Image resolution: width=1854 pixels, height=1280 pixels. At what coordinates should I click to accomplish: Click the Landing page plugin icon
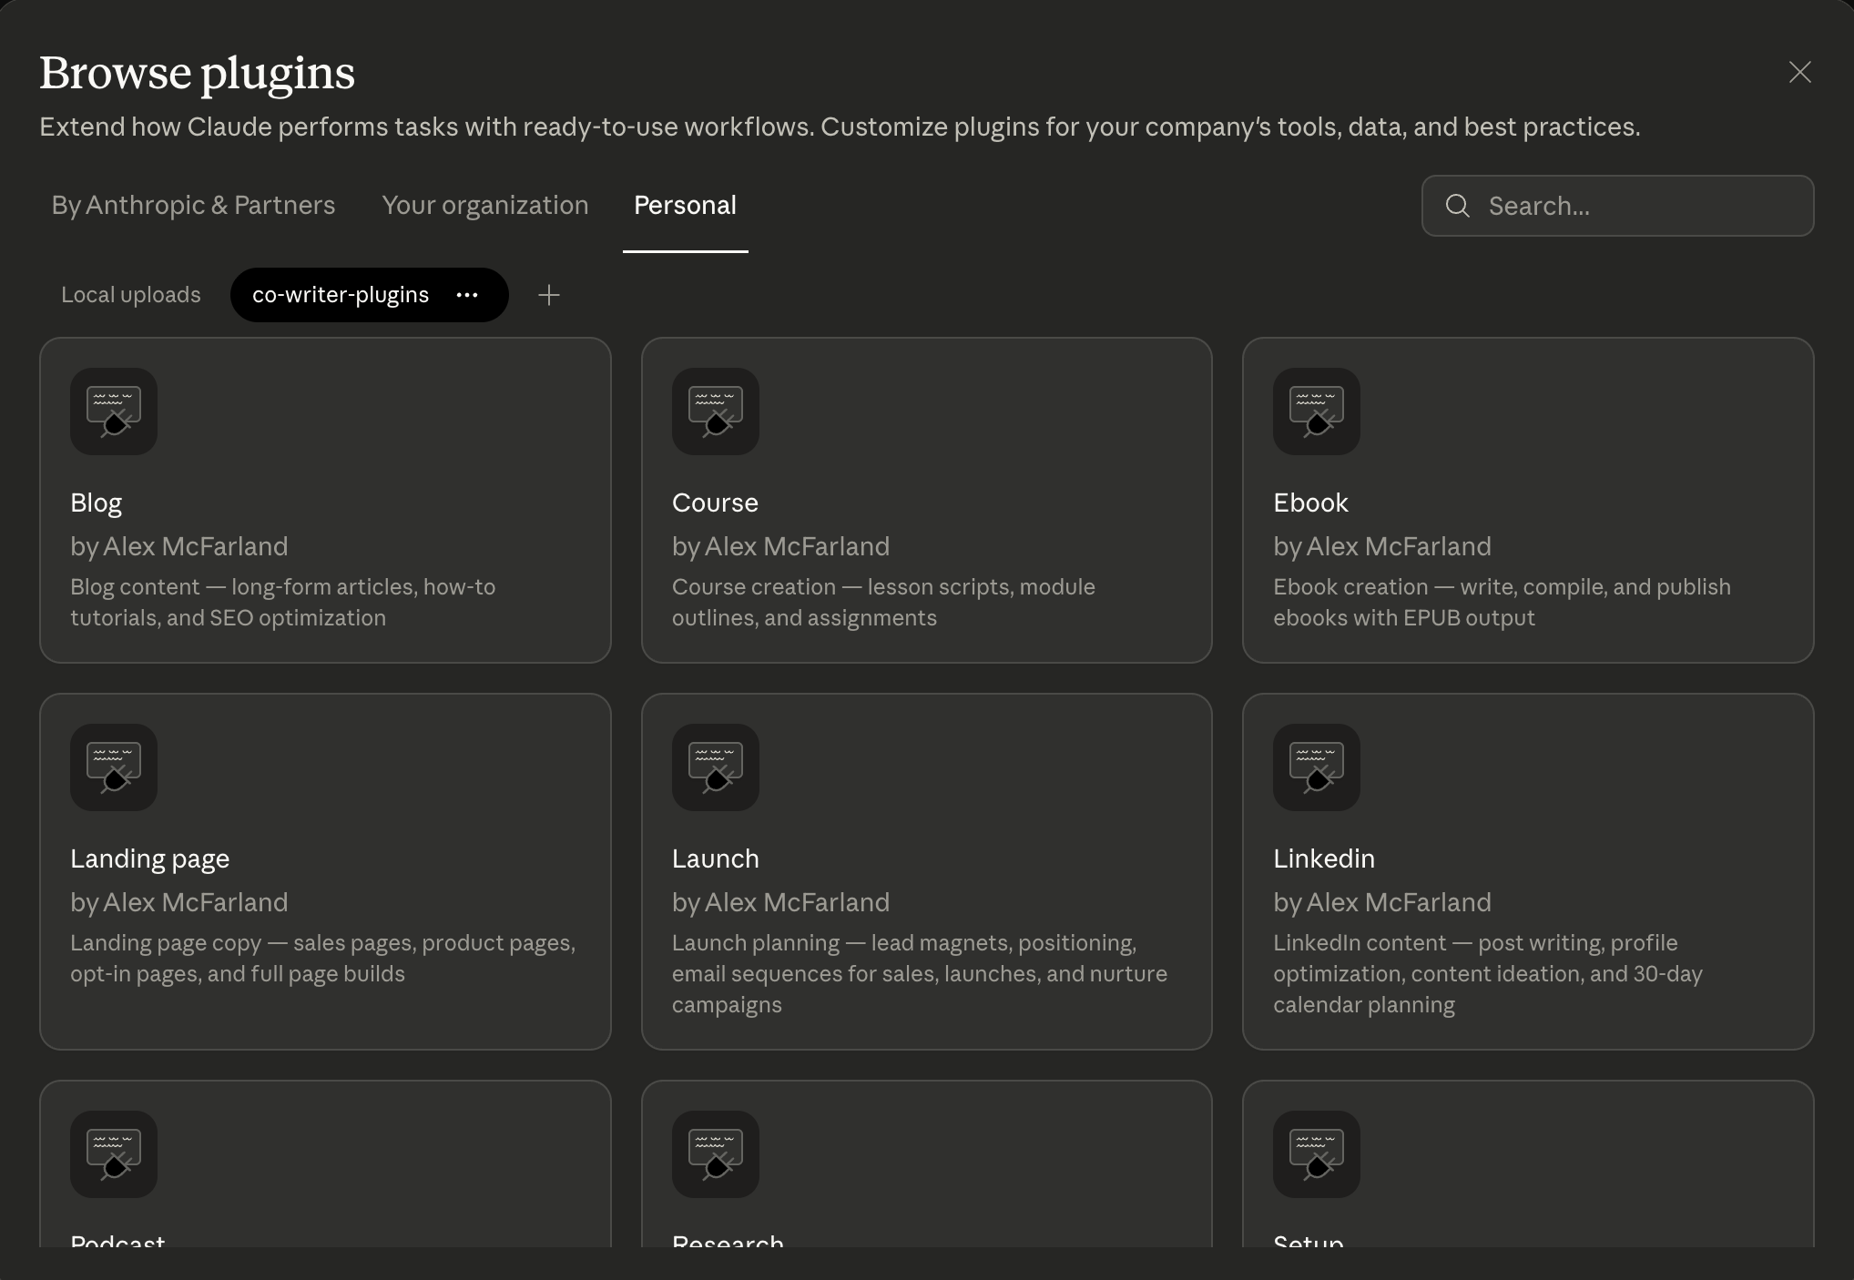pyautogui.click(x=114, y=767)
